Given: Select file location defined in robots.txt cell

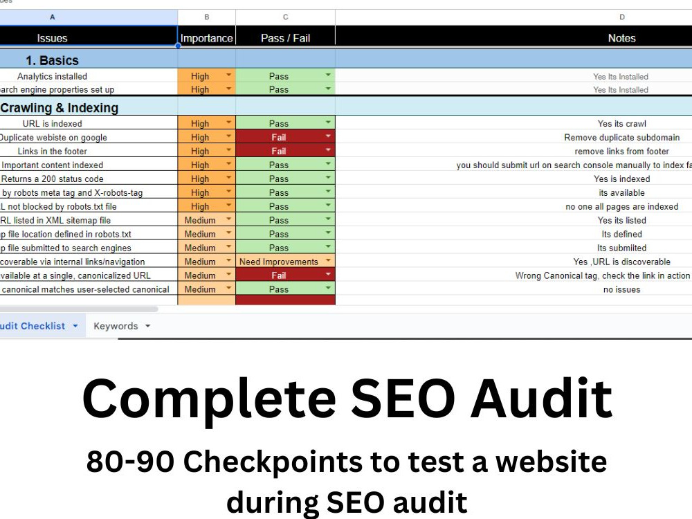Looking at the screenshot, I should click(89, 234).
